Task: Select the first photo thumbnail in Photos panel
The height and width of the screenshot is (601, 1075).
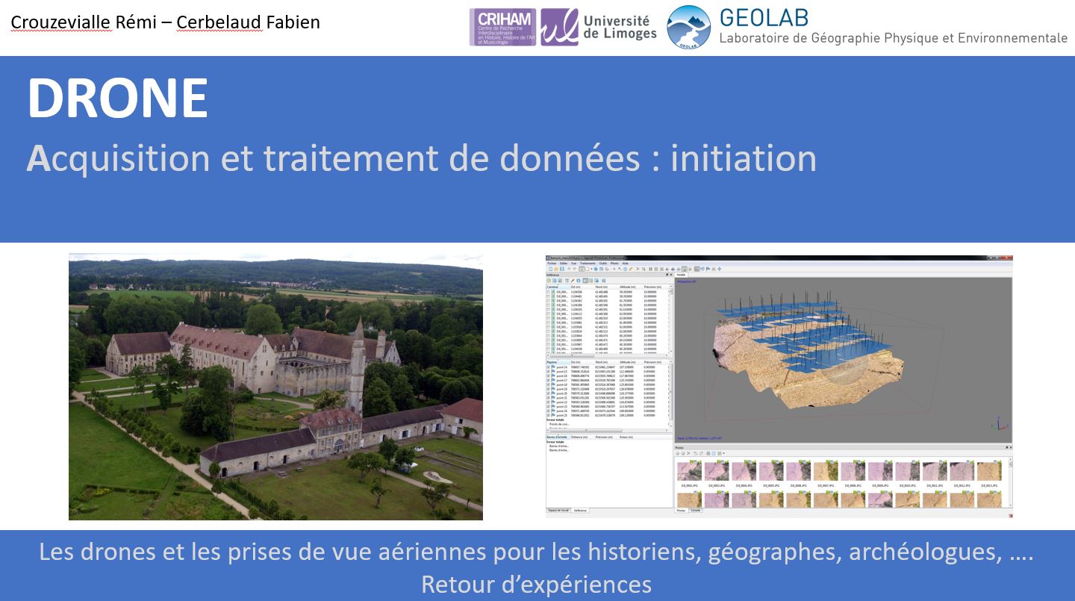Action: click(x=688, y=472)
